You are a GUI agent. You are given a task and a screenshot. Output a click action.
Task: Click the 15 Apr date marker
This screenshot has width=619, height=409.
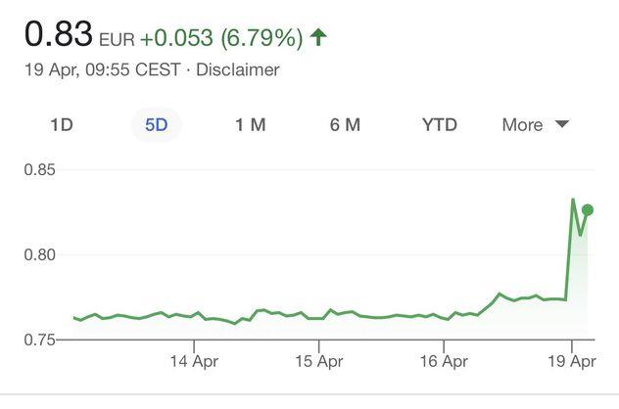[316, 361]
